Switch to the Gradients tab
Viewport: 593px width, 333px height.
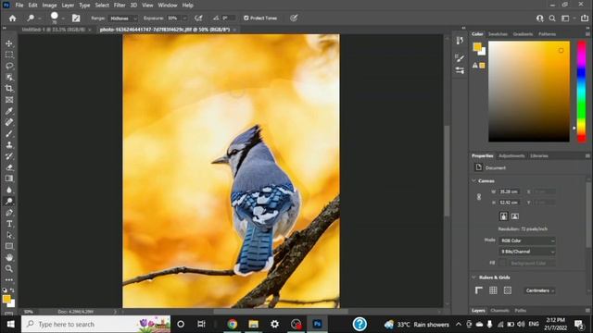(x=523, y=34)
